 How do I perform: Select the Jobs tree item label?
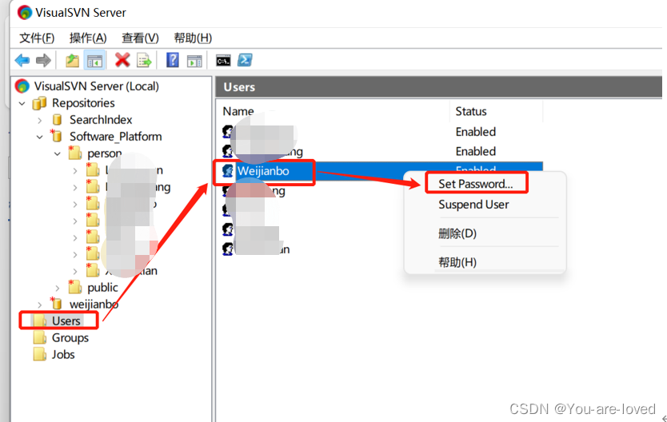(63, 354)
